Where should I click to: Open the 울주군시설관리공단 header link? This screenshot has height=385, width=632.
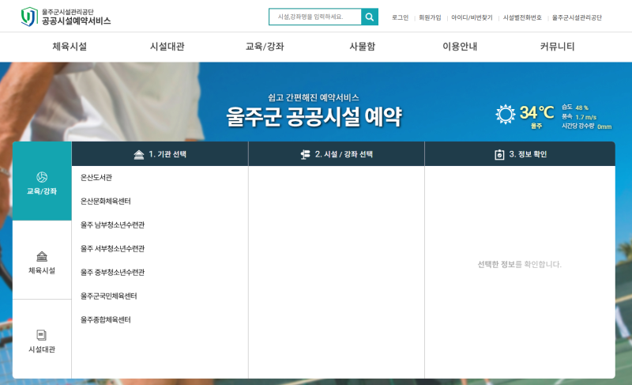point(577,17)
